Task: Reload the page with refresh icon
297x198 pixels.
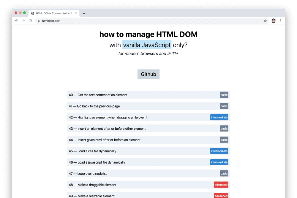Action: [x=30, y=21]
